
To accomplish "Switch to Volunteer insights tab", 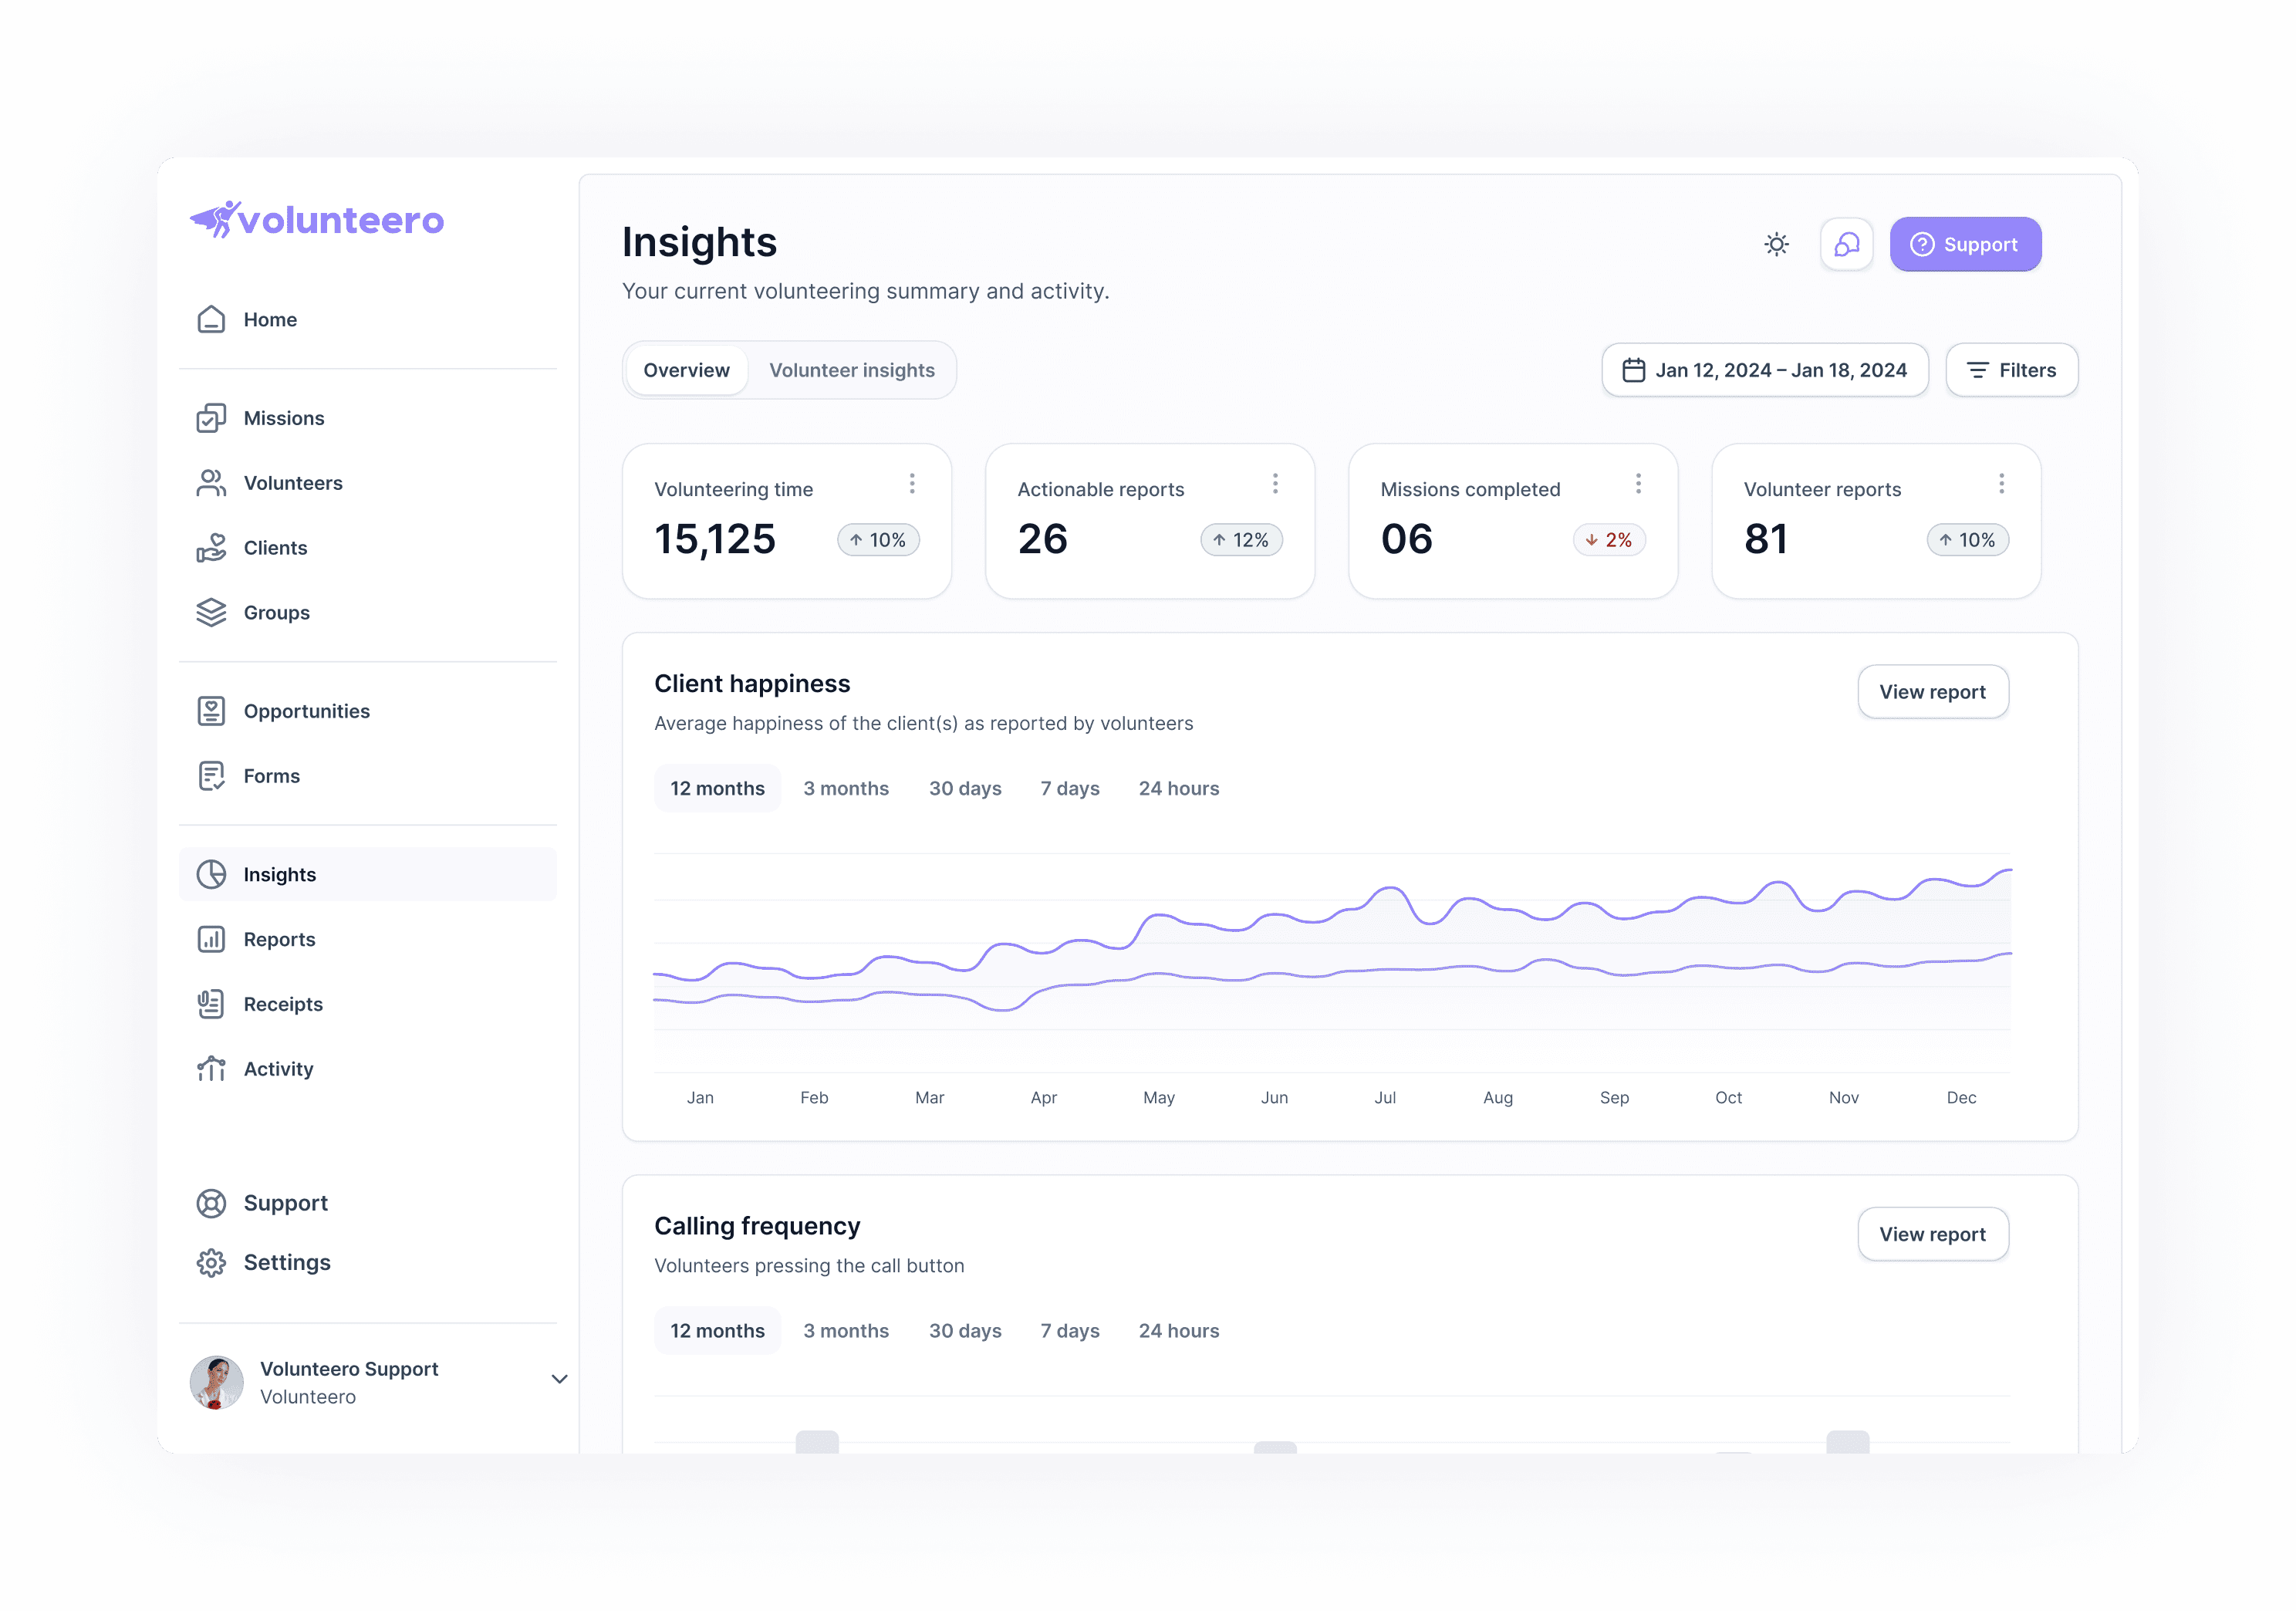I will click(x=851, y=370).
